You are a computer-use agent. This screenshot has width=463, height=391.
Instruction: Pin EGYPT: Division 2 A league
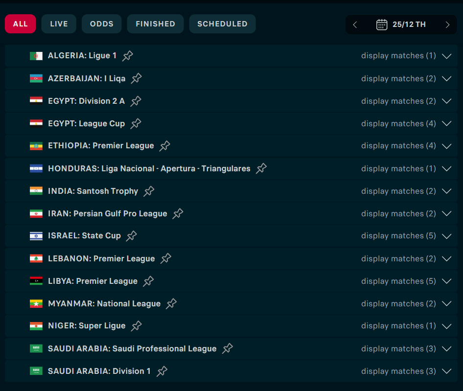click(x=136, y=101)
